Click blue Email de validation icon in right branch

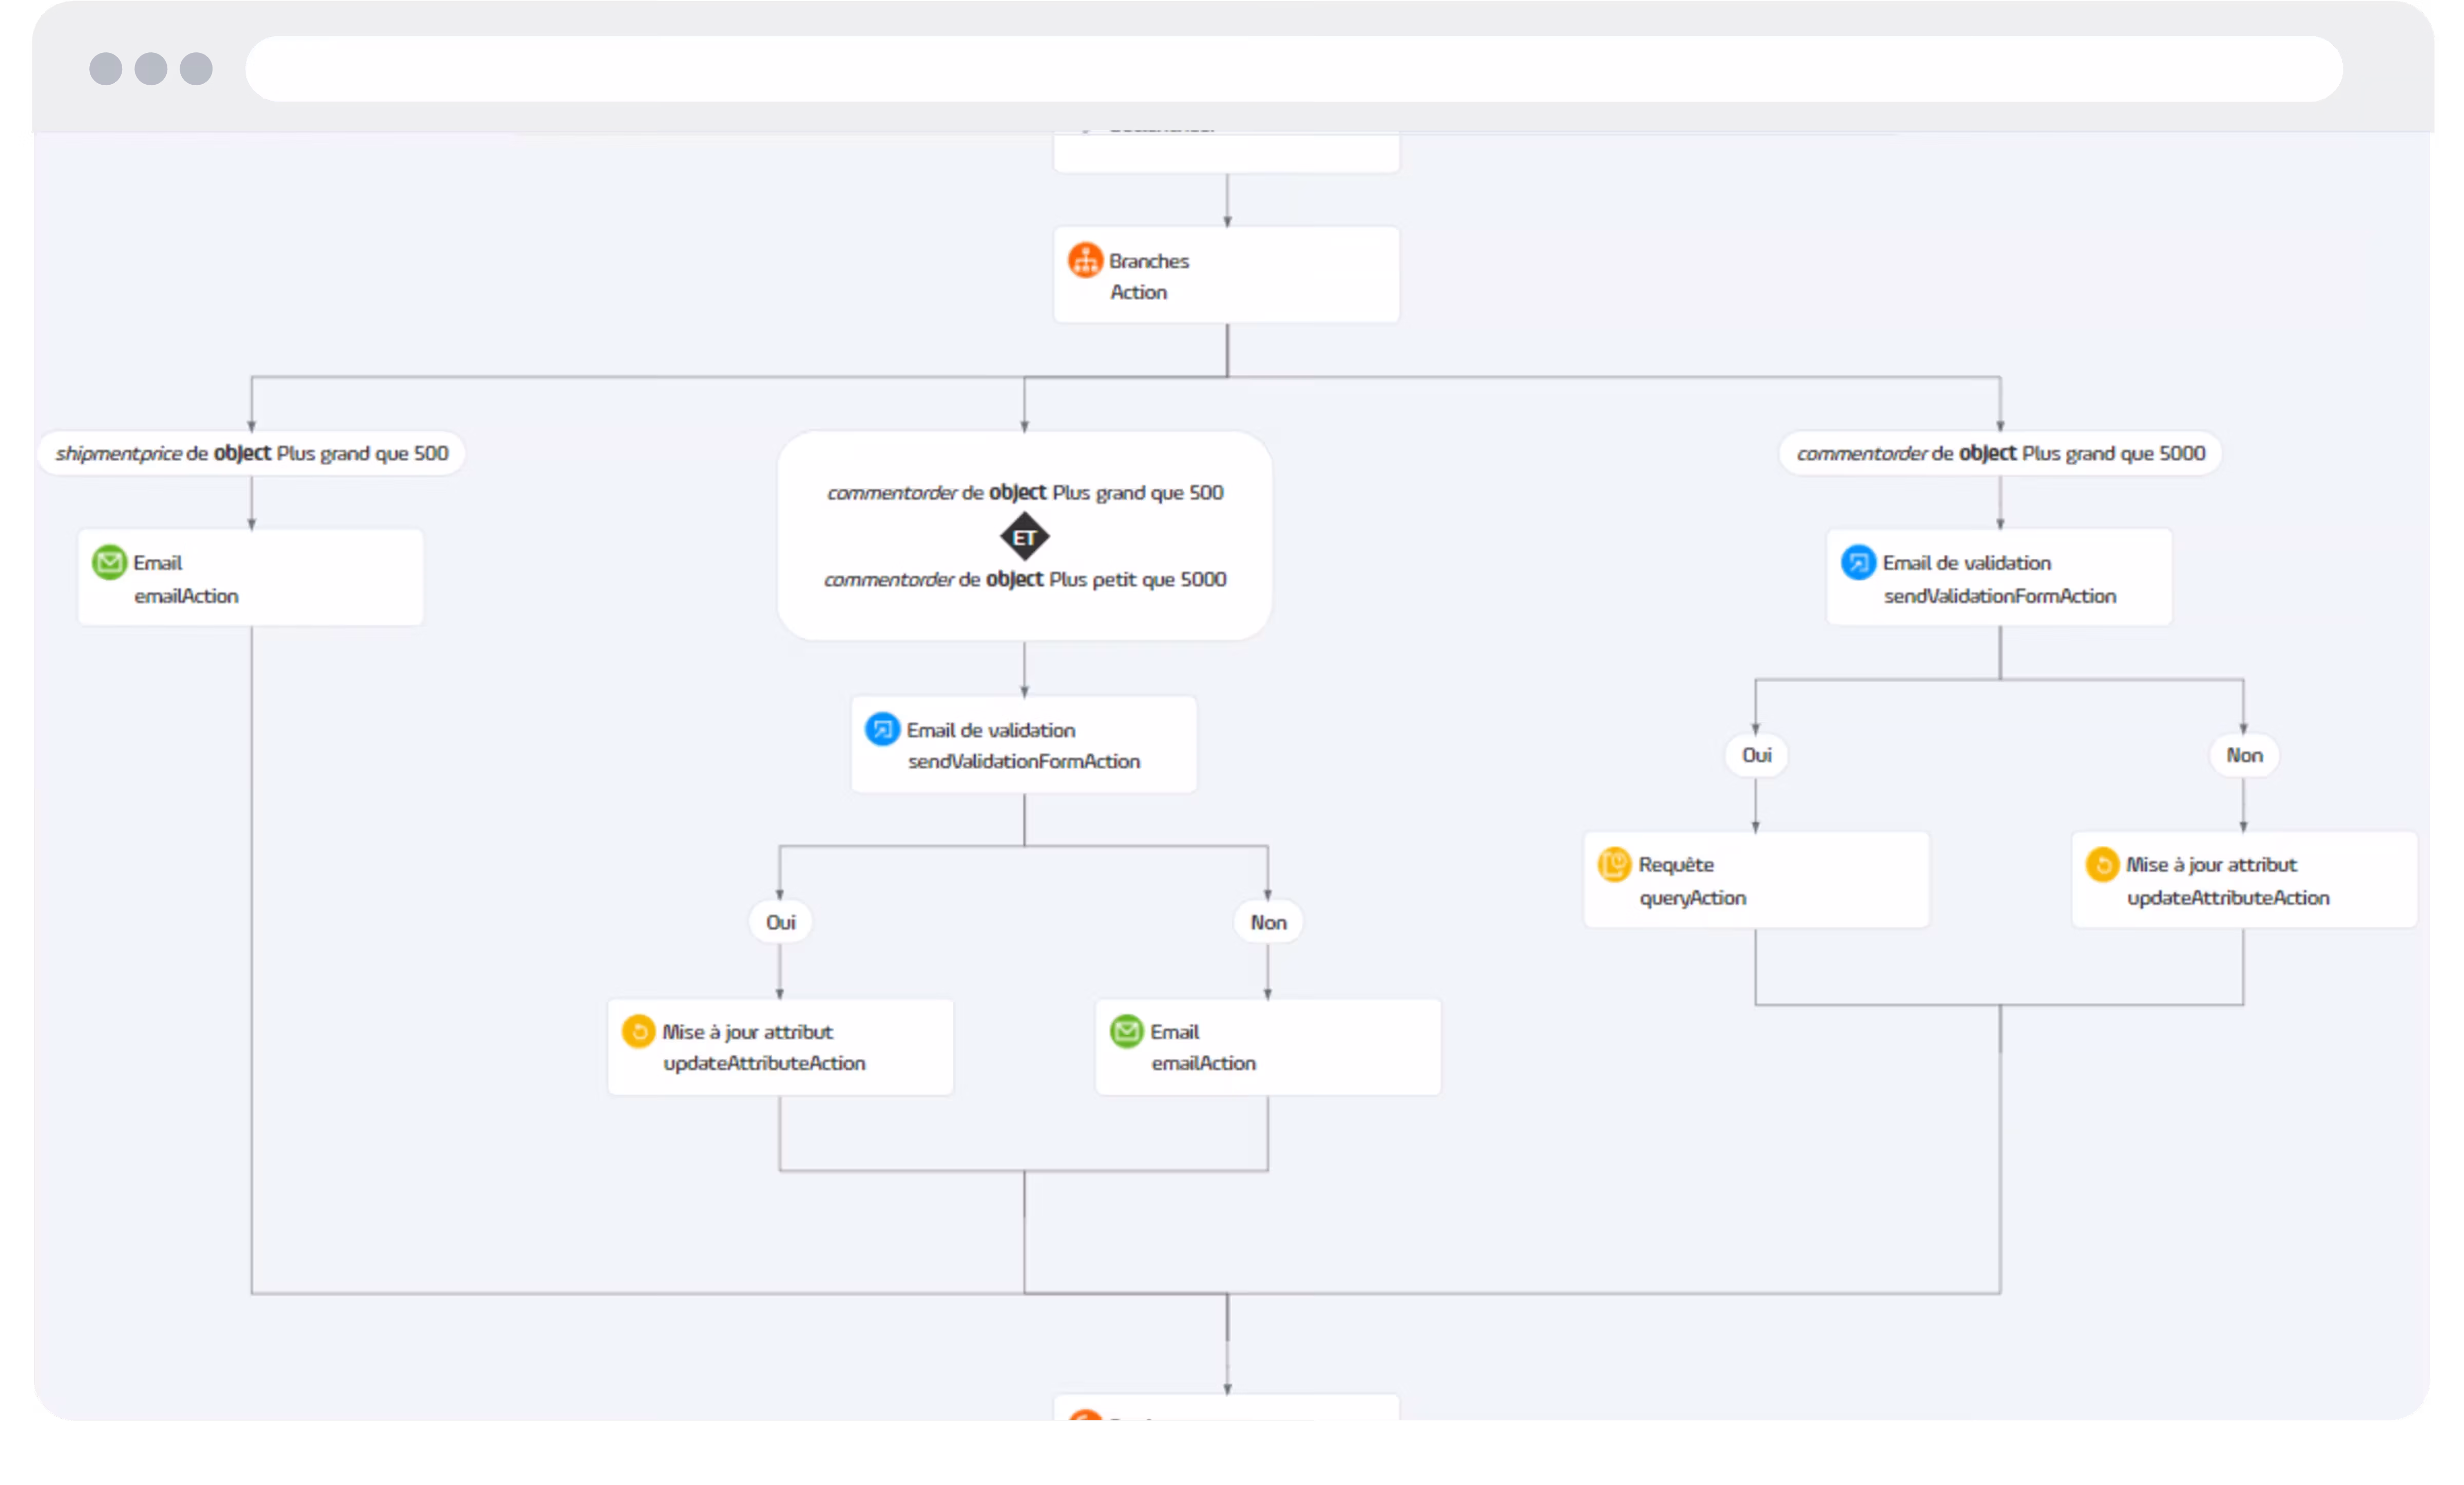click(x=1858, y=562)
